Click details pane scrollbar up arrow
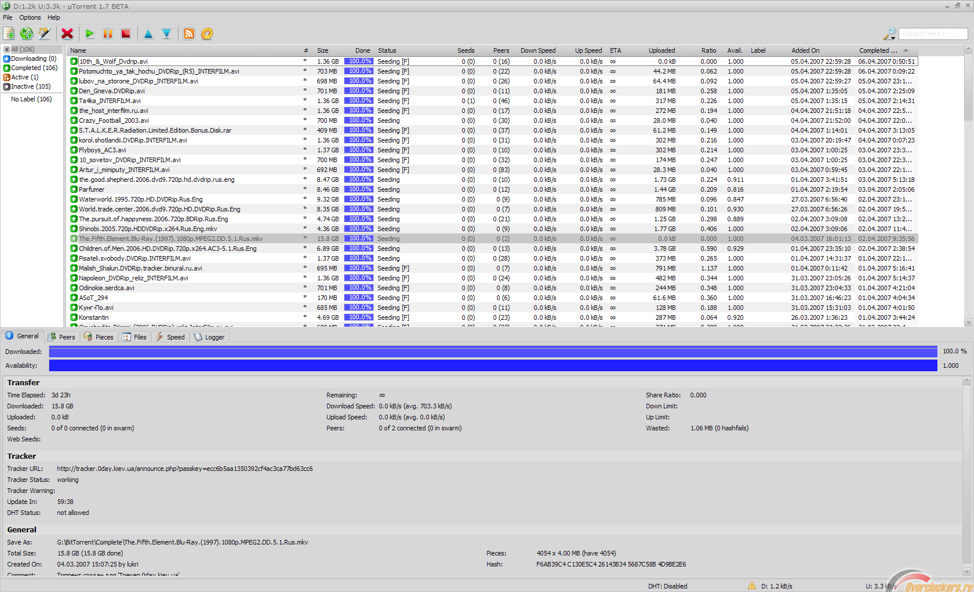 (x=966, y=381)
